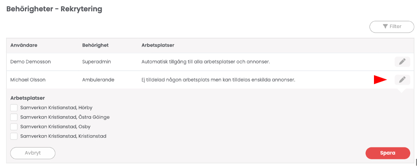The width and height of the screenshot is (418, 167).
Task: Click the red arrow pointing to edit
Action: click(x=380, y=80)
